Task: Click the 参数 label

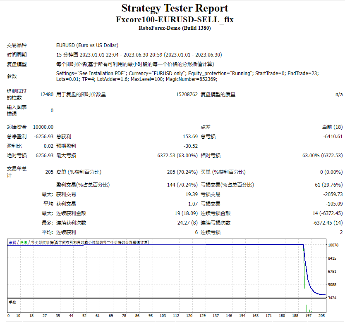Action: [x=12, y=76]
